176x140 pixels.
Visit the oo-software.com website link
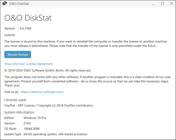click(42, 92)
